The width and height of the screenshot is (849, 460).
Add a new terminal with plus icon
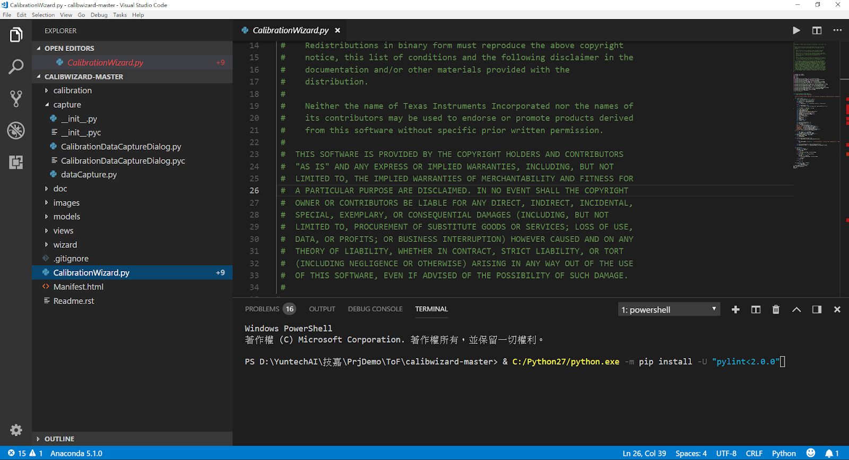coord(735,309)
